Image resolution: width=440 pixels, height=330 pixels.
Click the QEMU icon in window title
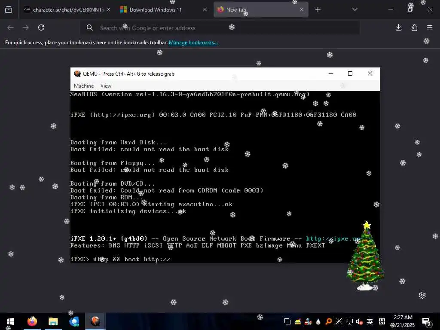click(77, 74)
